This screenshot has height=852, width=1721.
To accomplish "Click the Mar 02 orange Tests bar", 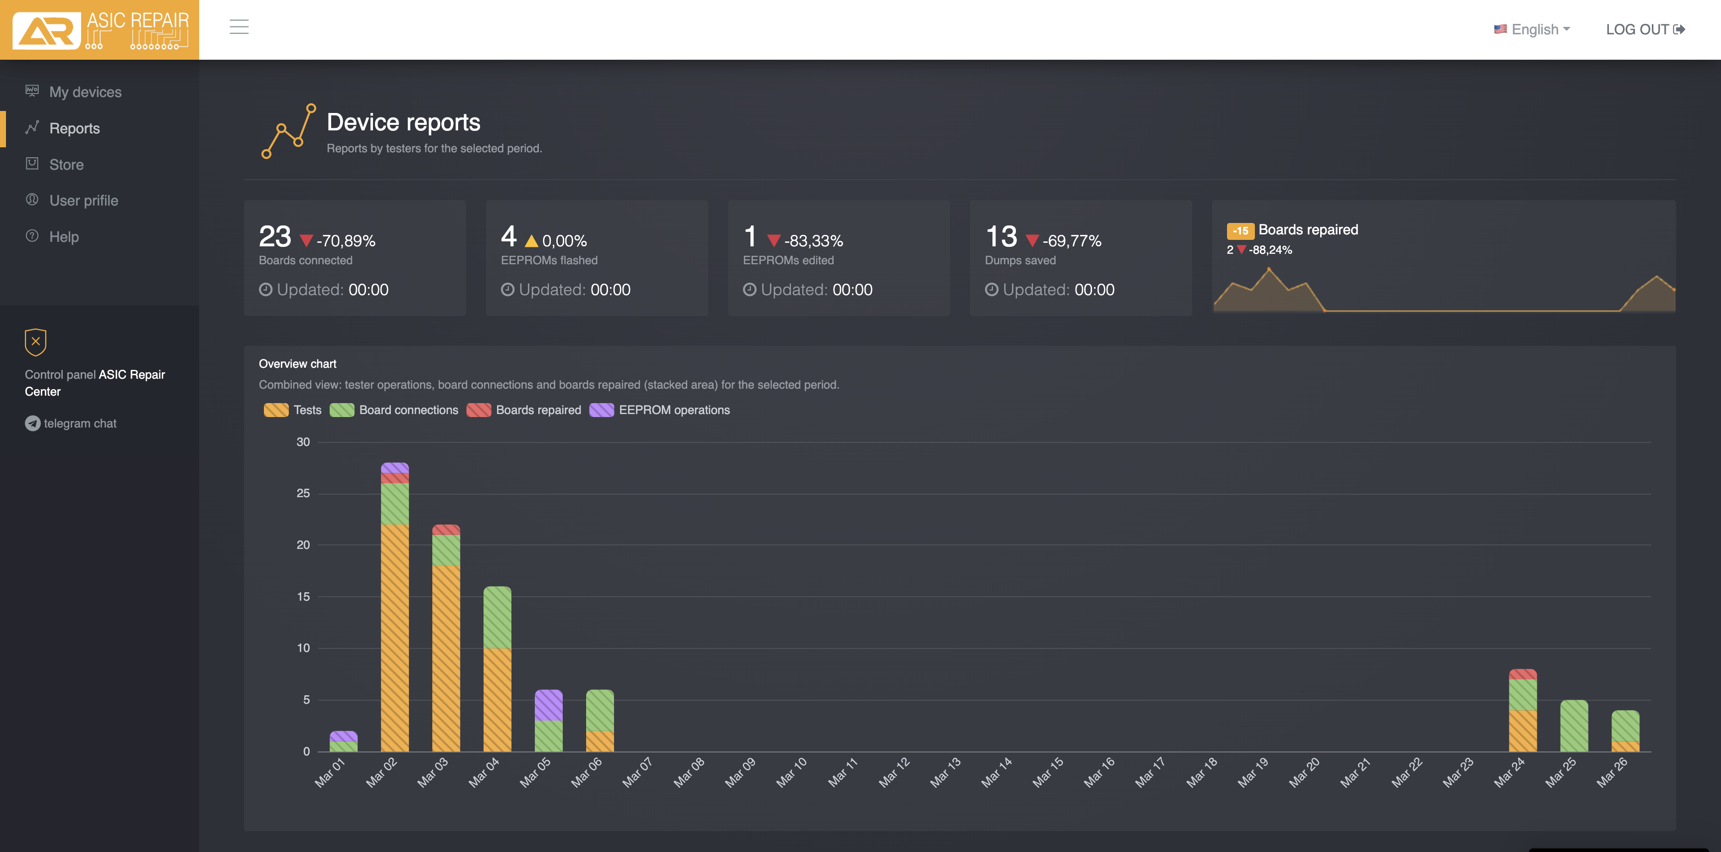I will coord(395,638).
